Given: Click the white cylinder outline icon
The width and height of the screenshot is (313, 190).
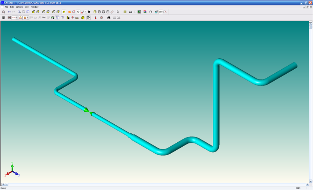Looking at the screenshot, I should click(x=151, y=12).
